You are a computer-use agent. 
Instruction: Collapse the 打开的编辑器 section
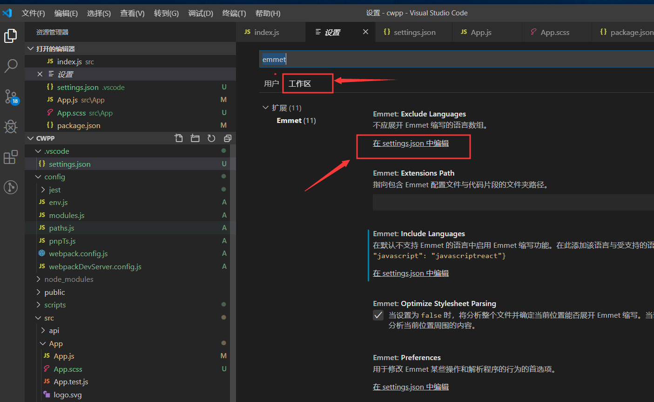[31, 48]
